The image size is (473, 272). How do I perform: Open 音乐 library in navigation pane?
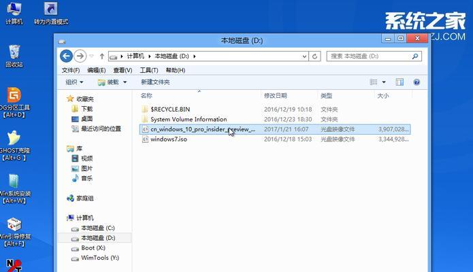click(x=86, y=178)
